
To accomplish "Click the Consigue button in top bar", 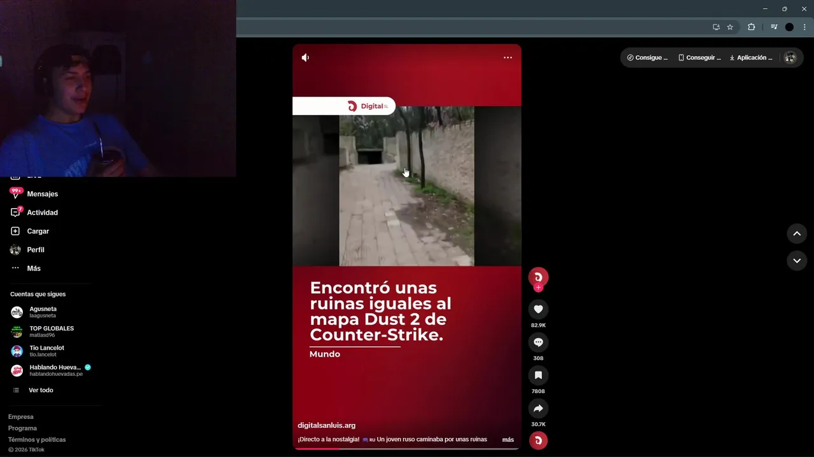I will tap(647, 58).
